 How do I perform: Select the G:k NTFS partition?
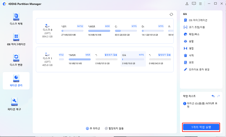[x=133, y=59]
